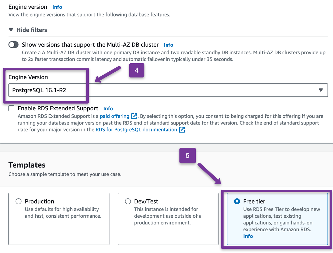
Task: Click the Free tier template card
Action: pyautogui.click(x=277, y=219)
